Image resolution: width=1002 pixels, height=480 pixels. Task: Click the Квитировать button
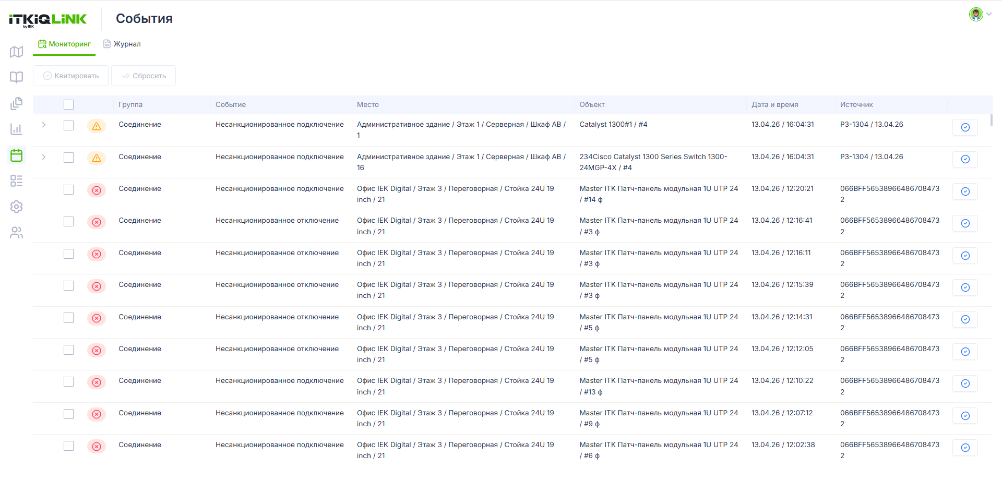(x=70, y=76)
